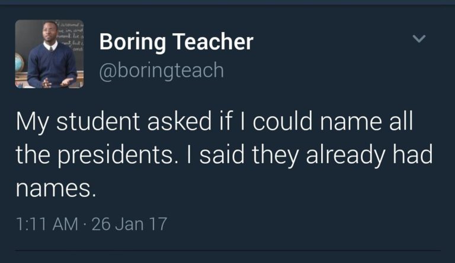The width and height of the screenshot is (455, 263).
Task: Click the globe in the avatar photo
Action: (x=20, y=61)
